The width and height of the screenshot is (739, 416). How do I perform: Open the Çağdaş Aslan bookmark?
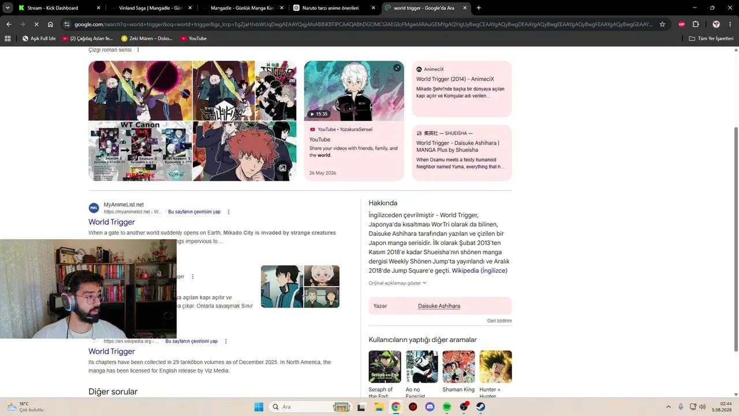87,38
